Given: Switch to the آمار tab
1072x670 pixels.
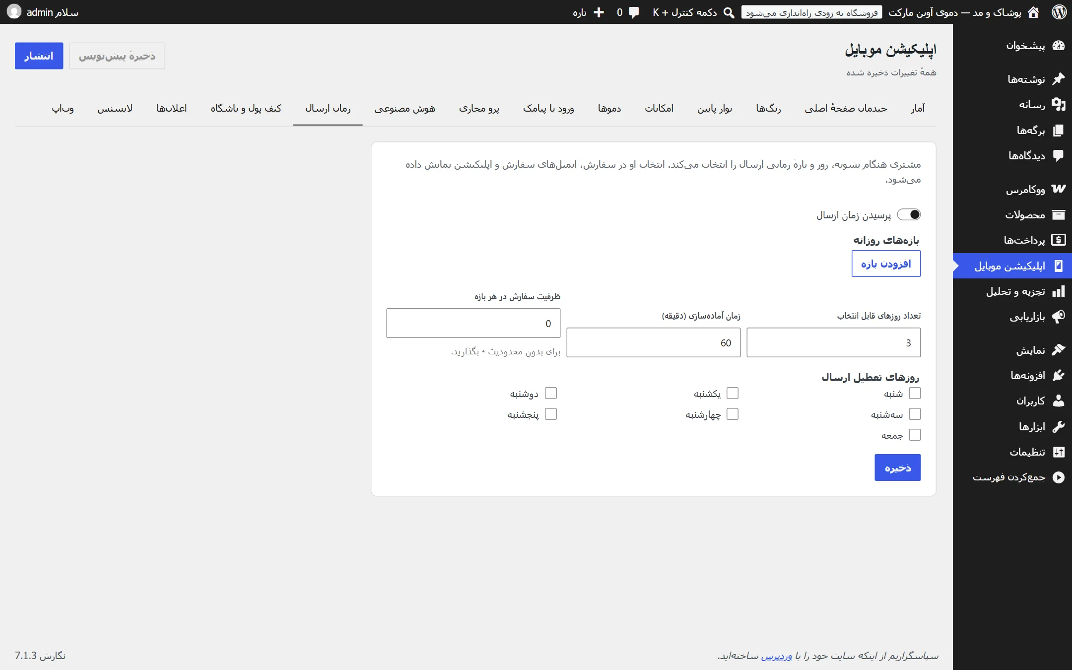Looking at the screenshot, I should click(918, 108).
